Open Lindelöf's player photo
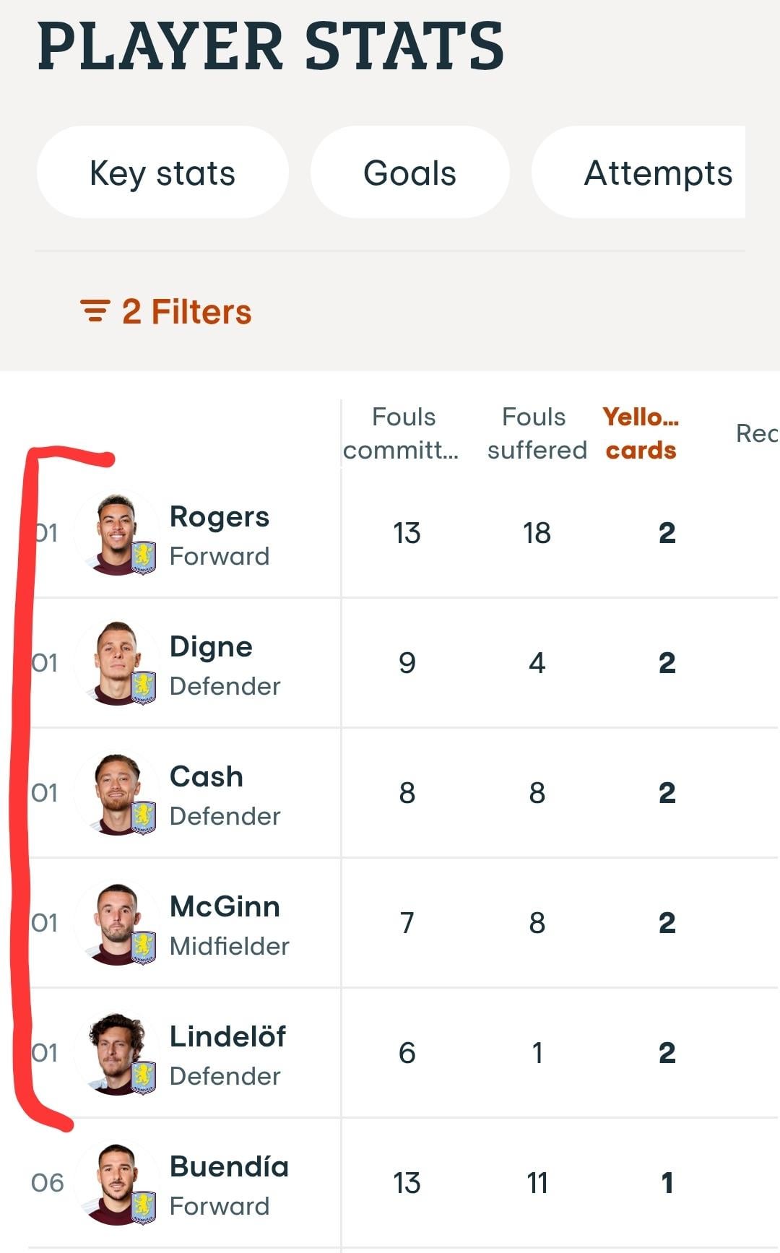780x1253 pixels. pyautogui.click(x=116, y=1053)
